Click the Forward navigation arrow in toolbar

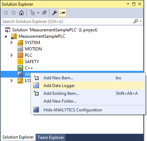pyautogui.click(x=14, y=13)
